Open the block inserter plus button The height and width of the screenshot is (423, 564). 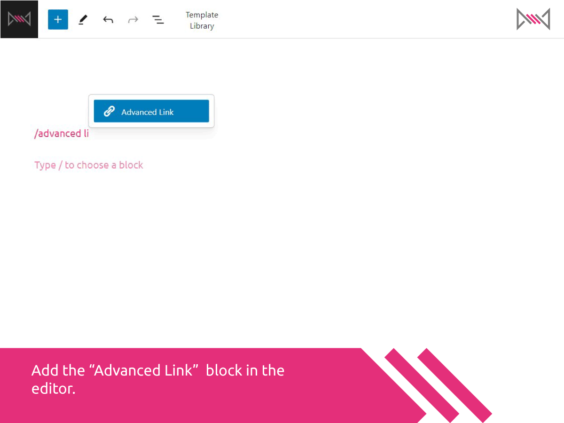(58, 20)
